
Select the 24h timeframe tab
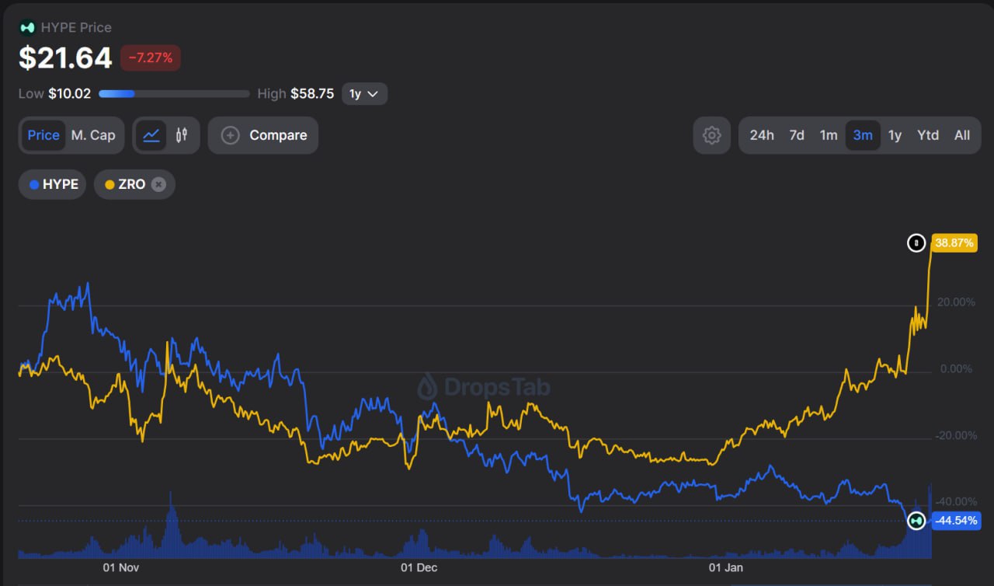tap(761, 135)
